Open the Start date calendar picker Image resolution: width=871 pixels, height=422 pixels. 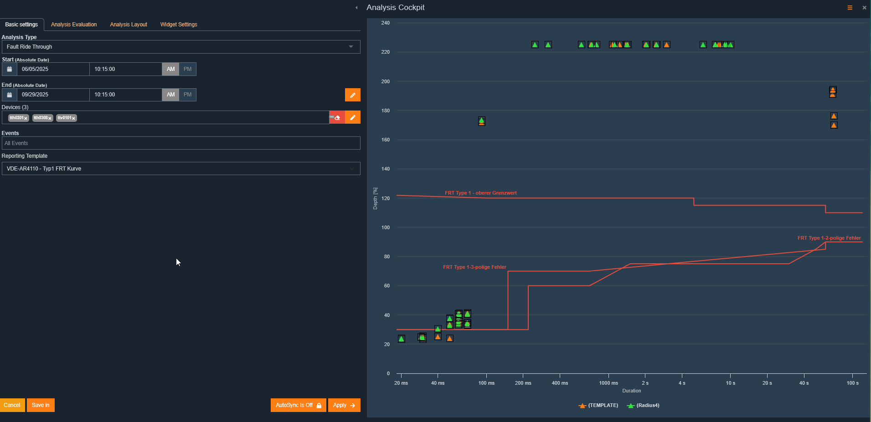click(x=9, y=69)
